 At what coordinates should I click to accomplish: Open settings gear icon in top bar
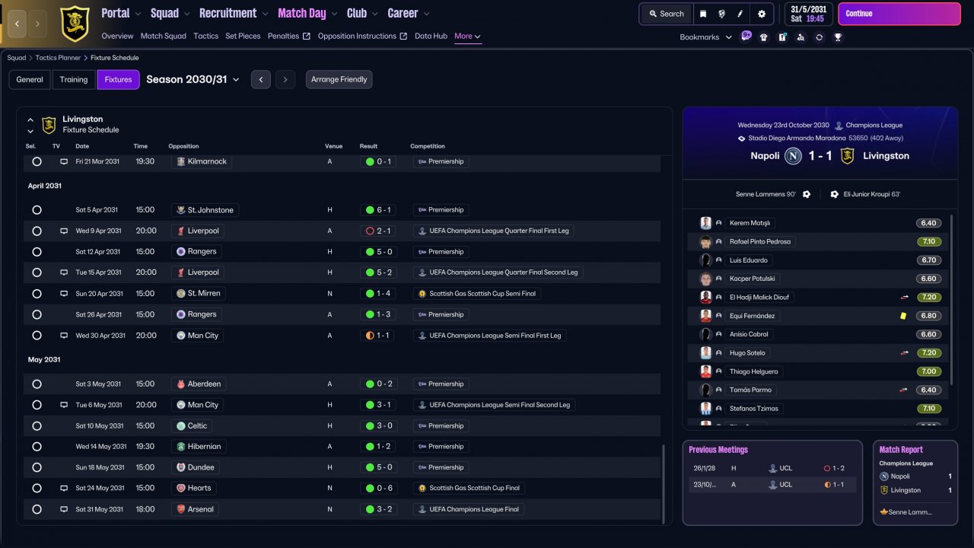tap(762, 14)
